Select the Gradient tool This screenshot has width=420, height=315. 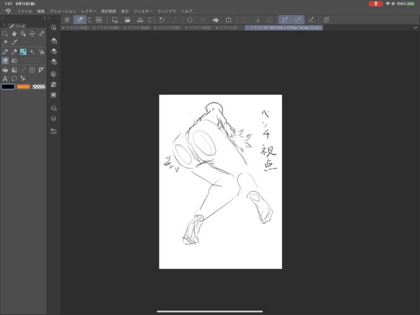click(14, 70)
